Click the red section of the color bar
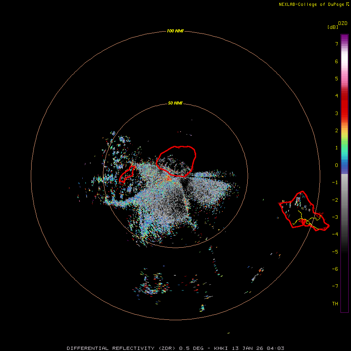The width and height of the screenshot is (351, 351). point(344,105)
